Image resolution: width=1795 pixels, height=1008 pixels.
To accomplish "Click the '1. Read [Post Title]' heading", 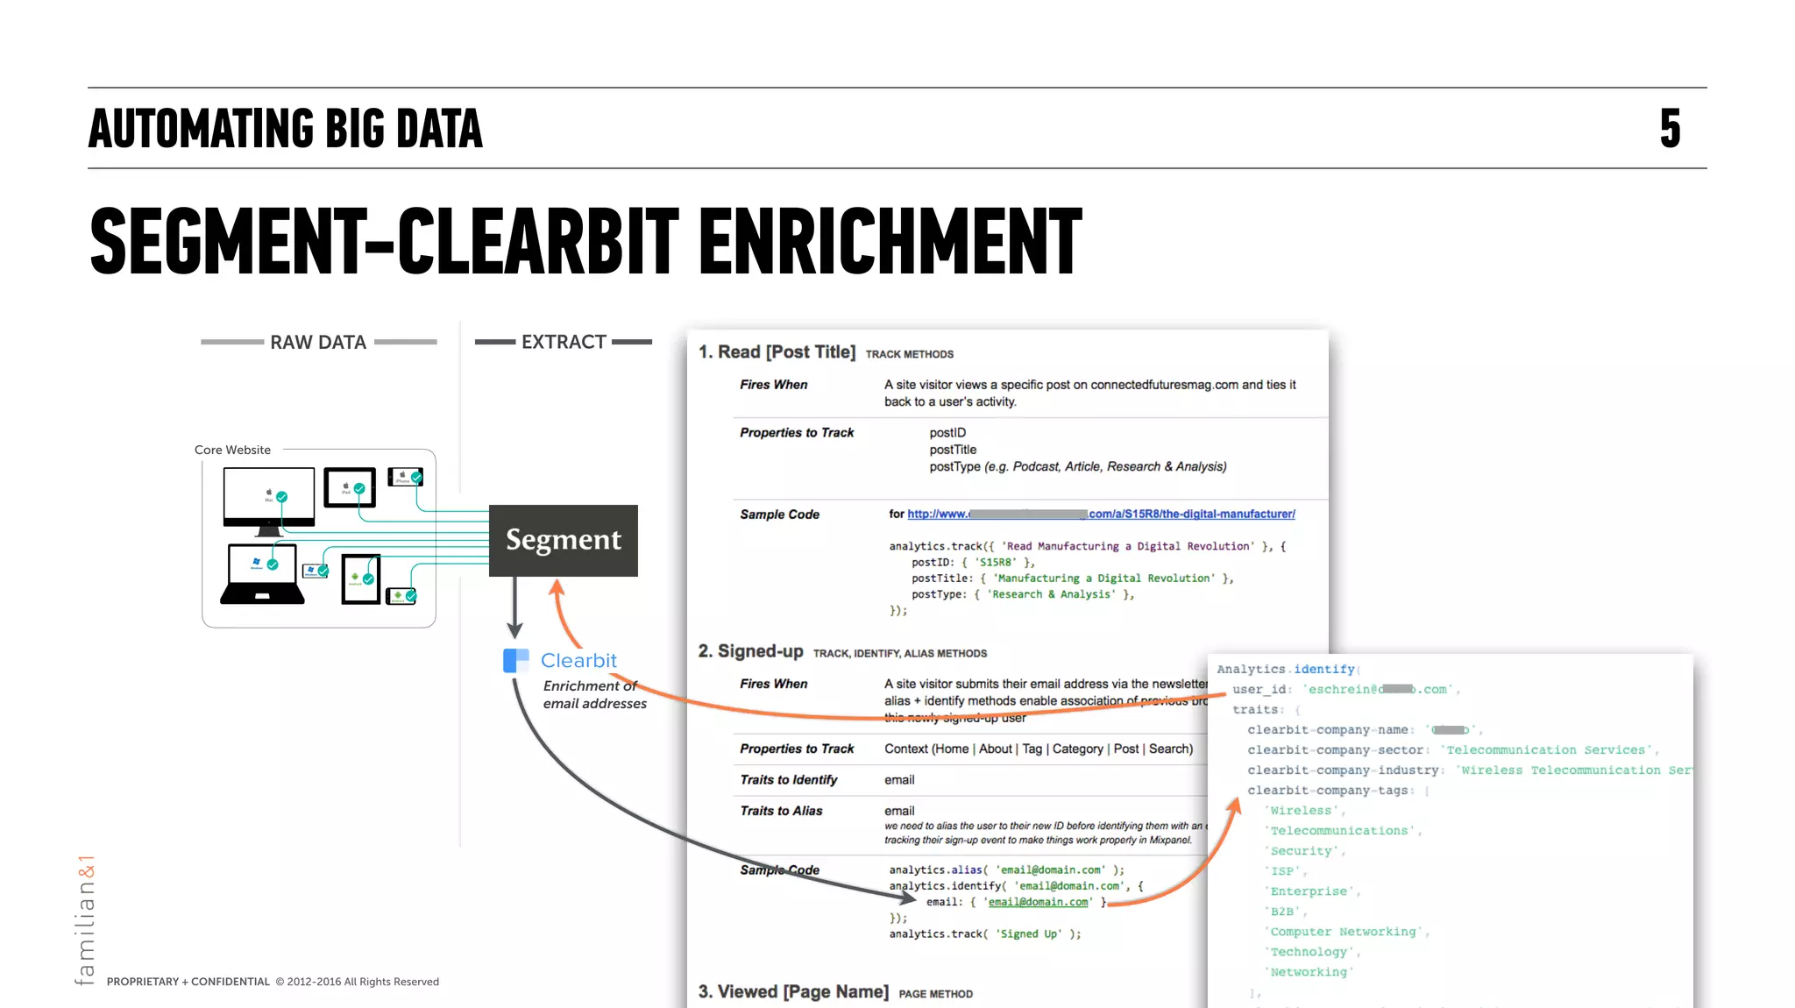I will click(777, 351).
